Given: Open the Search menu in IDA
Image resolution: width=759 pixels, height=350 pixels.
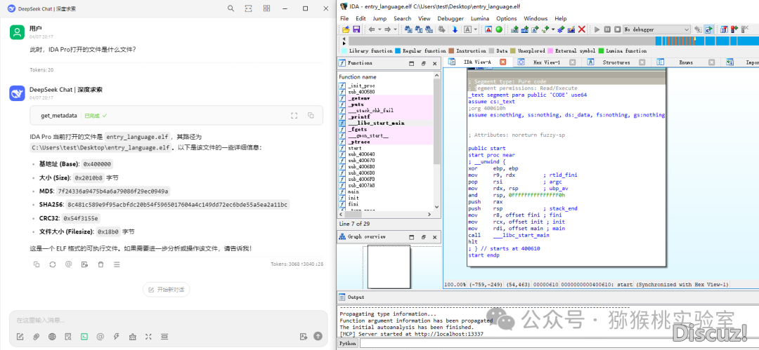Looking at the screenshot, I should coord(402,18).
